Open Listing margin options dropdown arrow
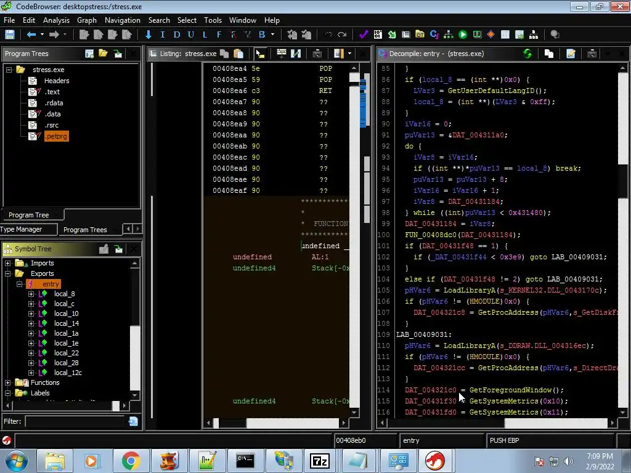 (x=350, y=54)
